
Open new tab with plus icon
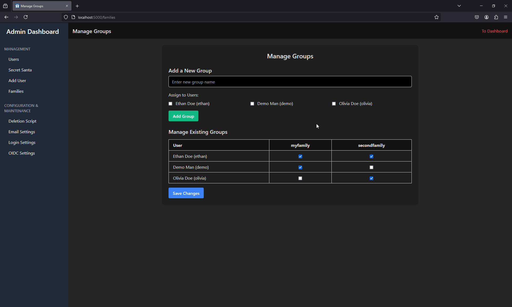point(77,6)
